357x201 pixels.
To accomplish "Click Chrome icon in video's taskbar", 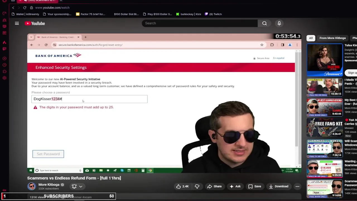I will (x=150, y=170).
